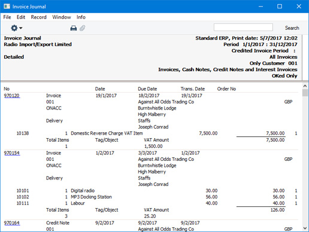Click 'Labour' item description
Image resolution: width=309 pixels, height=232 pixels.
point(78,203)
